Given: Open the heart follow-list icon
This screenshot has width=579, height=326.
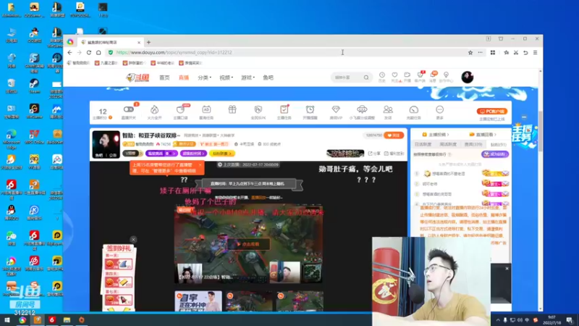Looking at the screenshot, I should click(394, 77).
